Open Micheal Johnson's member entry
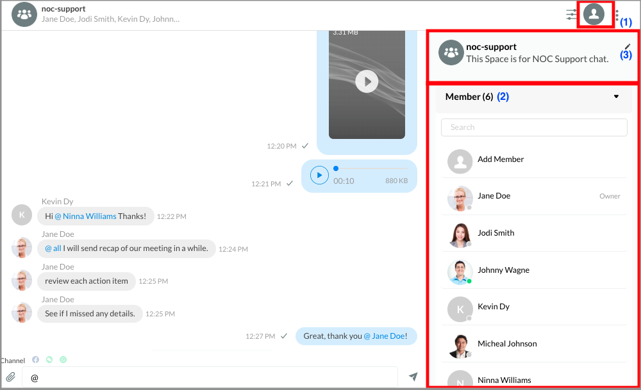 506,344
